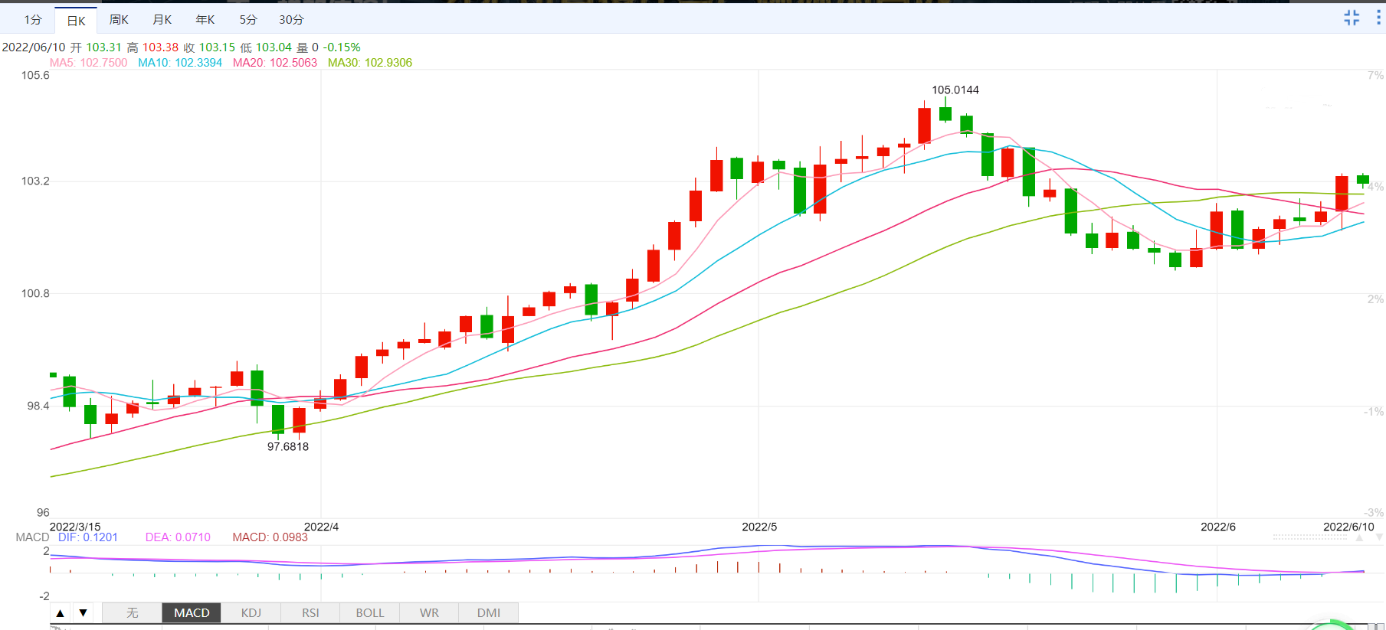Select the 无 indicator option
Image resolution: width=1386 pixels, height=630 pixels.
point(132,613)
